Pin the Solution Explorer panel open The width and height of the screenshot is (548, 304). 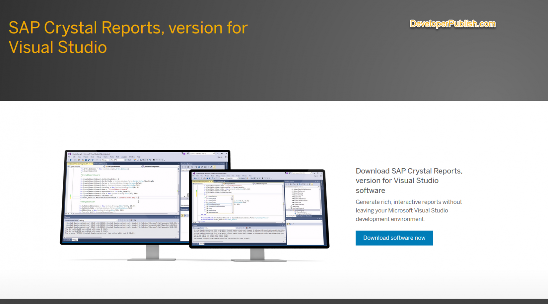tap(221, 164)
